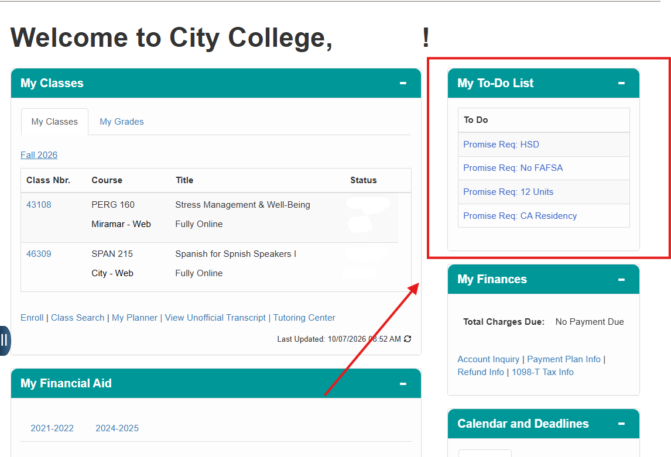The height and width of the screenshot is (457, 671).
Task: Open 1098-T Tax Info
Action: coord(543,372)
